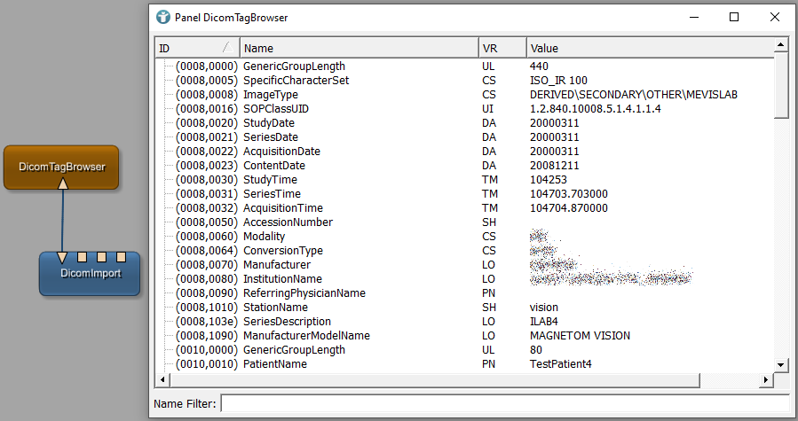This screenshot has width=798, height=421.
Task: Click the Value column header
Action: pyautogui.click(x=648, y=48)
